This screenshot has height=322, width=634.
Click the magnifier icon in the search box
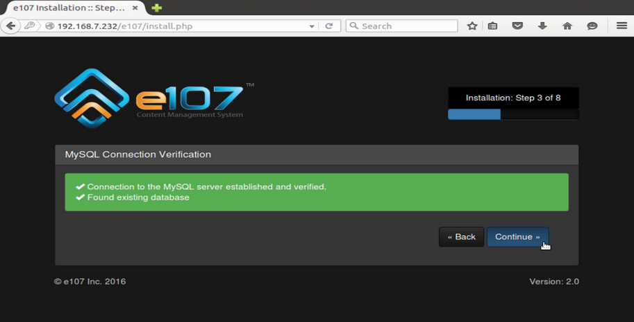[353, 26]
